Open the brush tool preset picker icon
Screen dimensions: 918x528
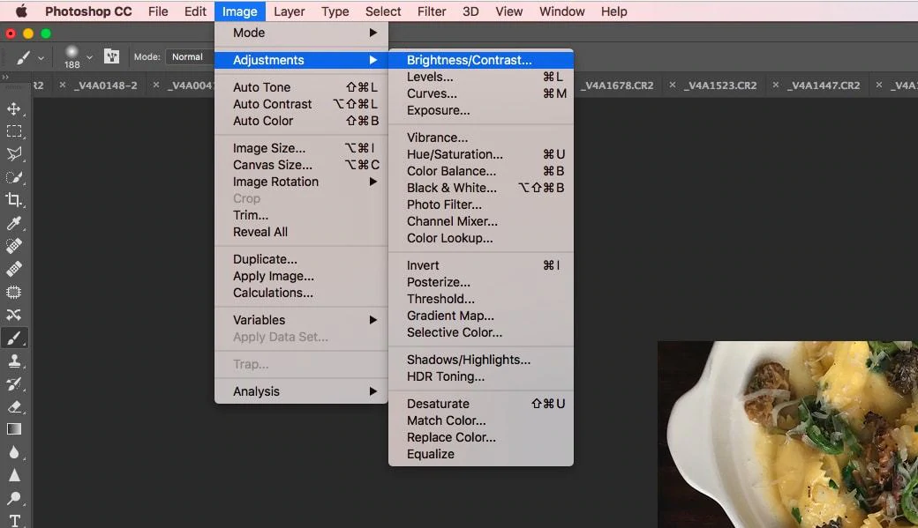24,57
